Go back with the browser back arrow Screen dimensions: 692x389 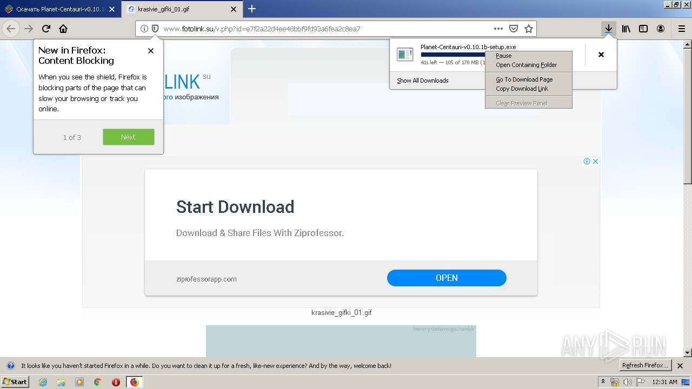pyautogui.click(x=11, y=29)
